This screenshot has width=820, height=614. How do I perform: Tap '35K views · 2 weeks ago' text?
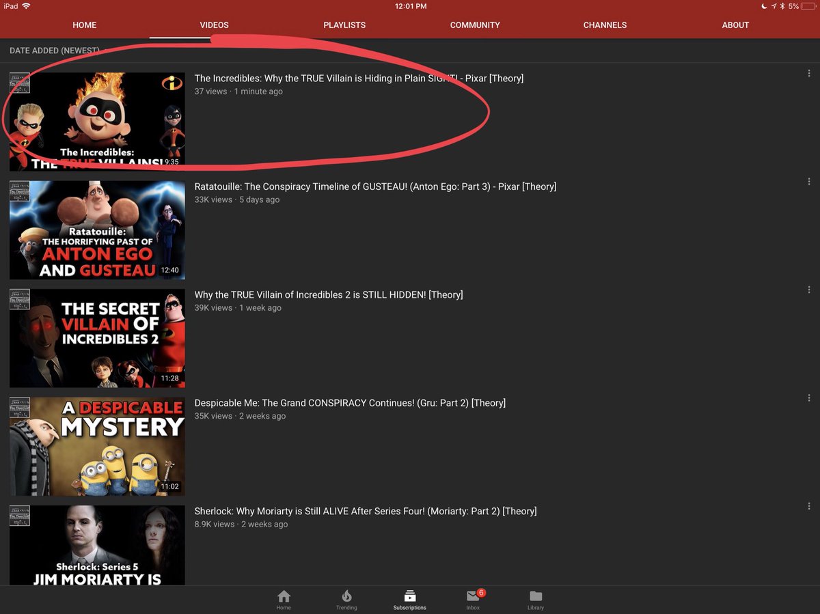pos(240,416)
